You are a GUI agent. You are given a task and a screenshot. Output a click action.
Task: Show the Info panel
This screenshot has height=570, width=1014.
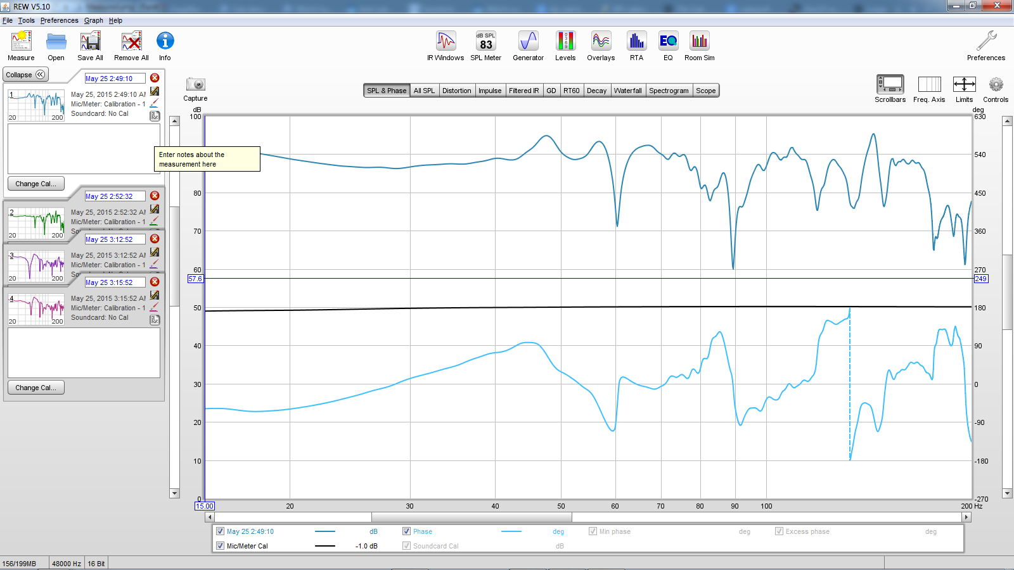165,46
